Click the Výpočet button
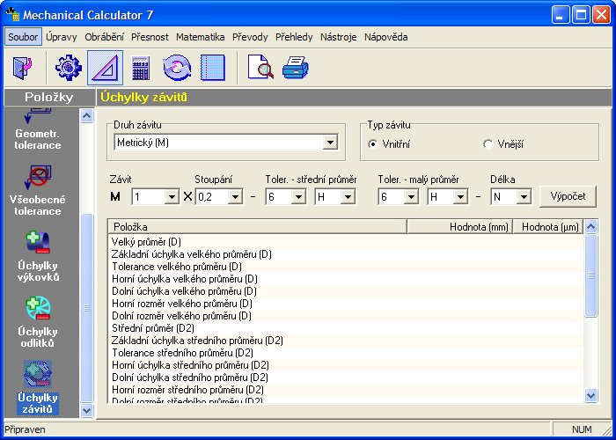Image resolution: width=616 pixels, height=440 pixels. point(568,196)
